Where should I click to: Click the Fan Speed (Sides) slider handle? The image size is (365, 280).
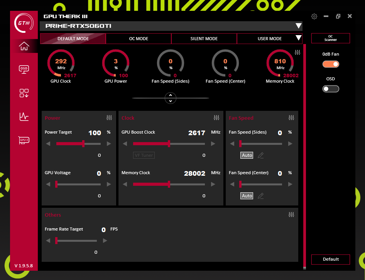click(240, 144)
